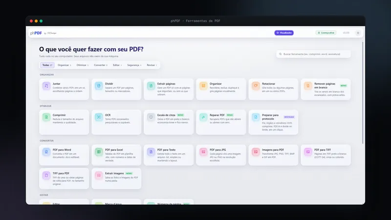Select the Segurança filter tab
Screen dimensions: 391x220
tap(134, 65)
